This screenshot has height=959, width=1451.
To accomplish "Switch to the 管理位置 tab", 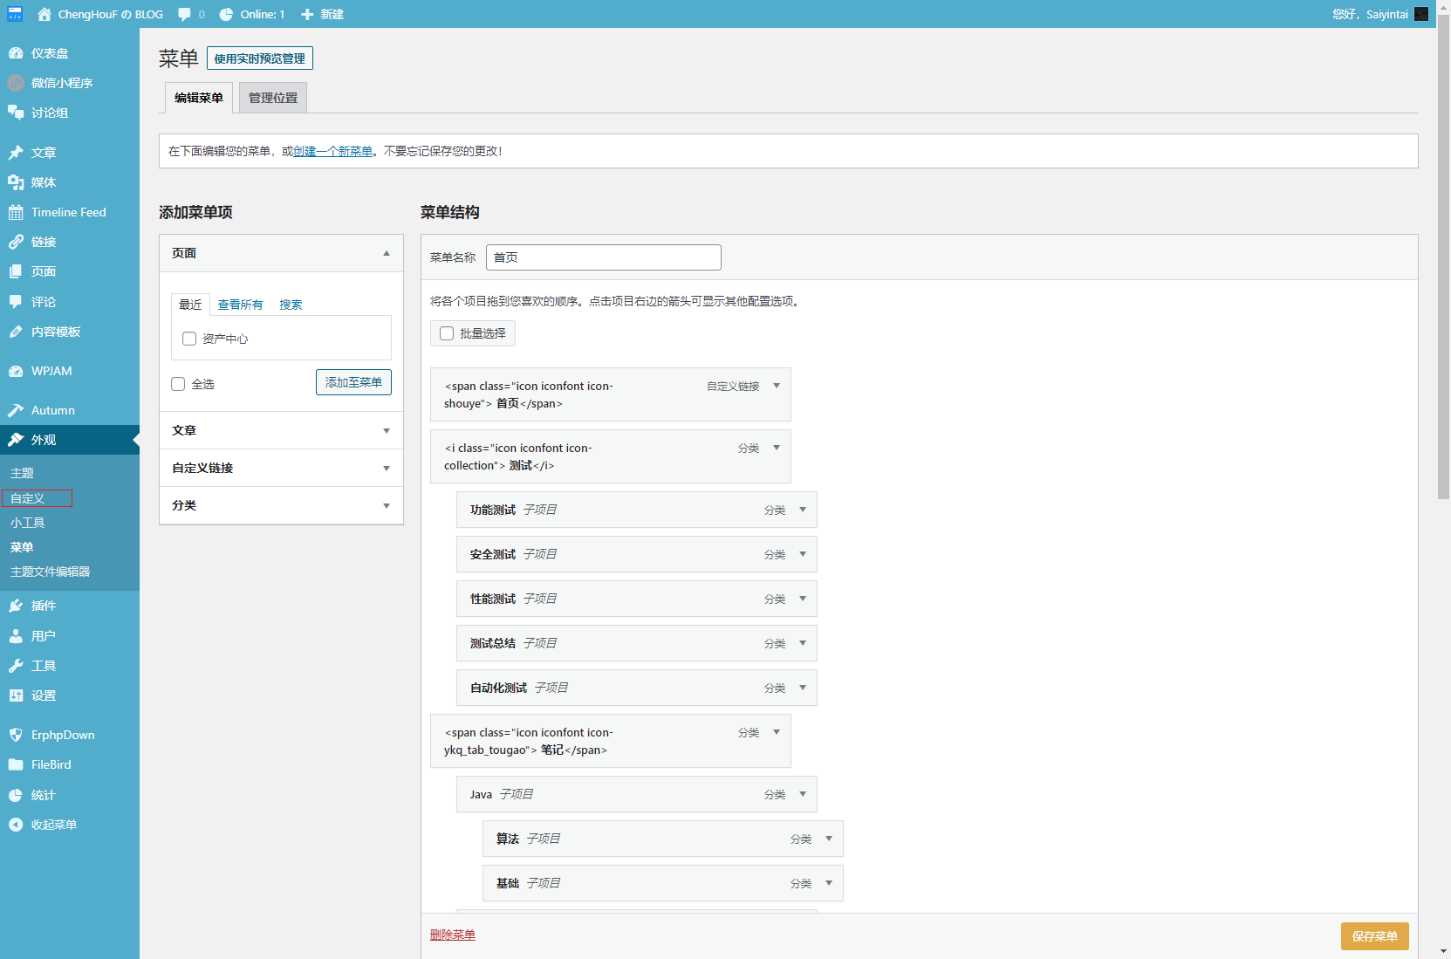I will pyautogui.click(x=272, y=98).
